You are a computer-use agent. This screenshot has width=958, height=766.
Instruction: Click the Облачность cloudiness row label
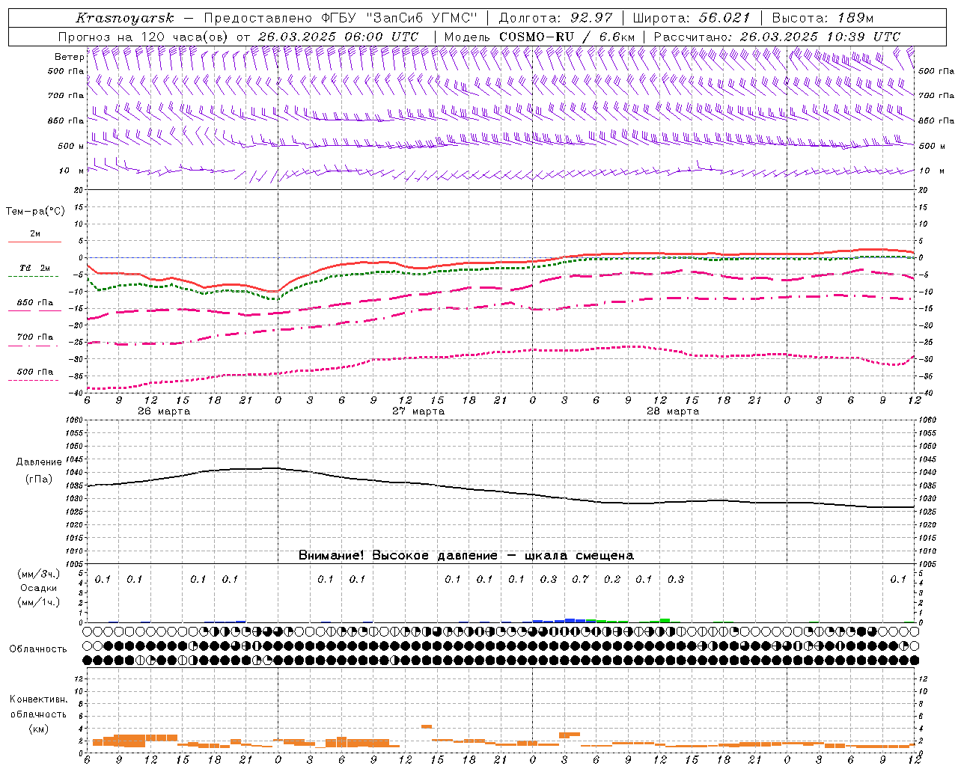(38, 649)
